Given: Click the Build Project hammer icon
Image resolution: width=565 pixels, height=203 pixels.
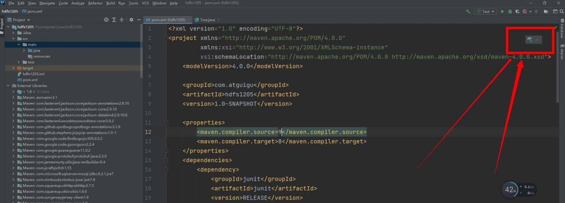Looking at the screenshot, I should [468, 11].
